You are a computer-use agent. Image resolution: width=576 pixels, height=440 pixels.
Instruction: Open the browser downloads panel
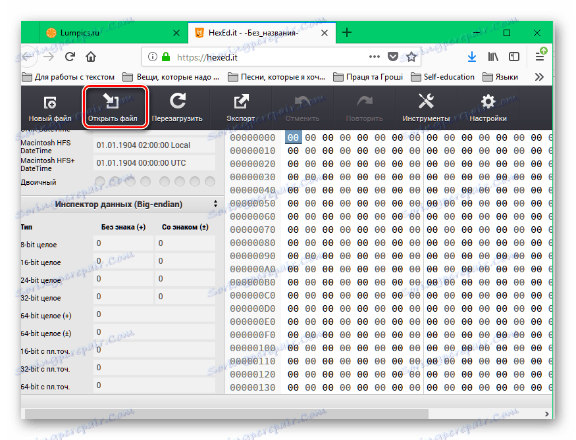click(x=472, y=57)
